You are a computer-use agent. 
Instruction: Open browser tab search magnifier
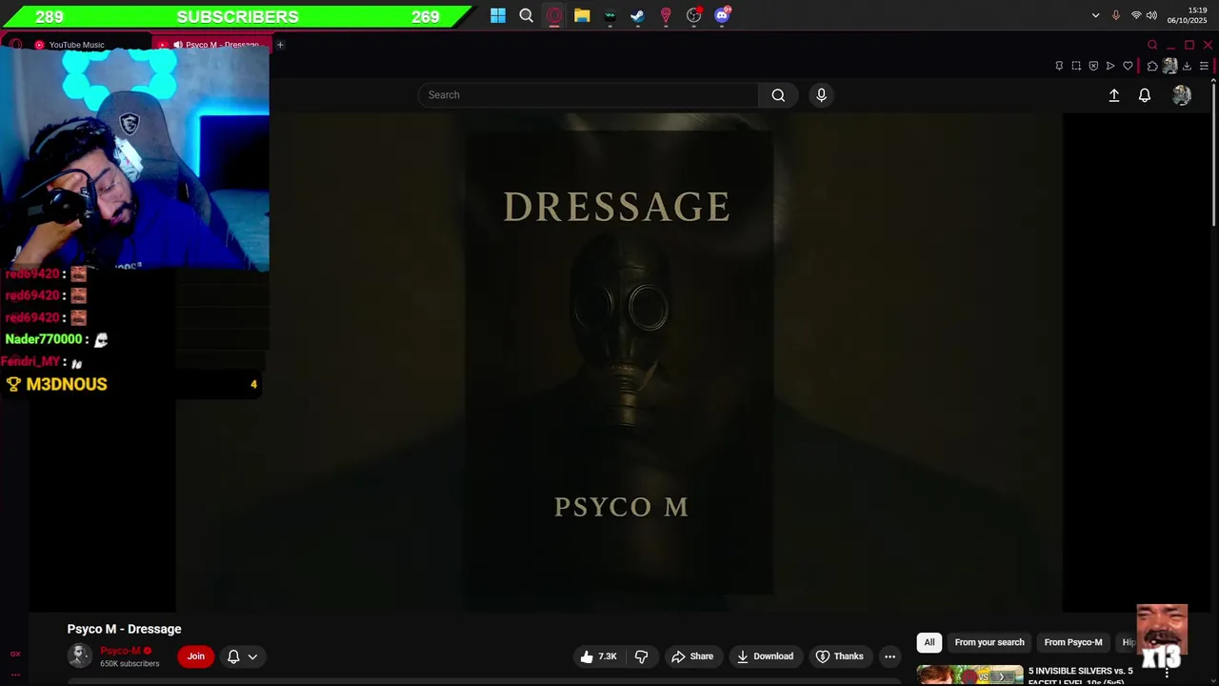click(1152, 45)
